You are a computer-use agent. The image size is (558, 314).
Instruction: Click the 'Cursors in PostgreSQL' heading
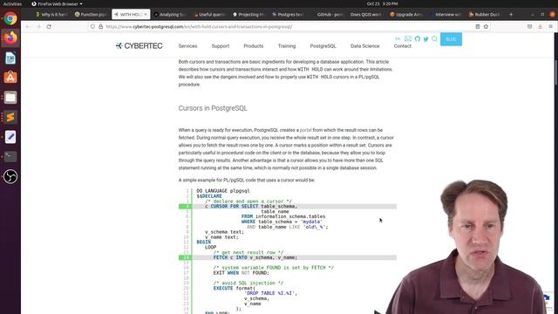tap(213, 108)
